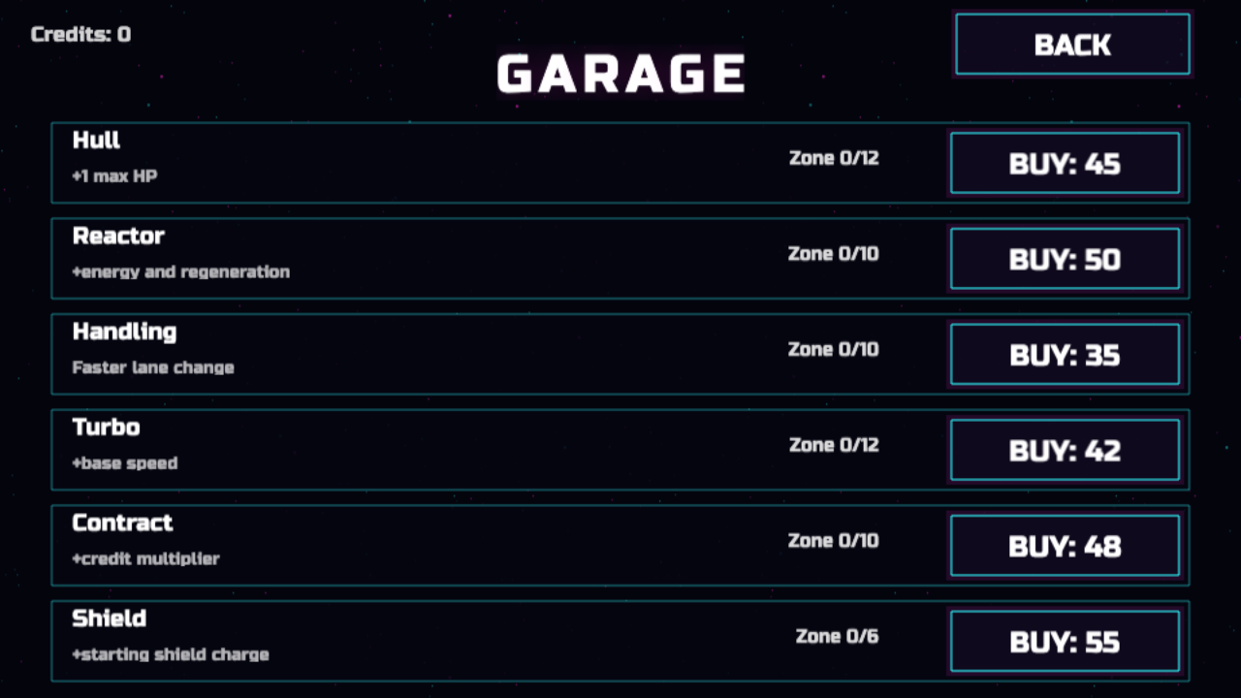Select the Hull upgrade title
1241x698 pixels.
(96, 141)
